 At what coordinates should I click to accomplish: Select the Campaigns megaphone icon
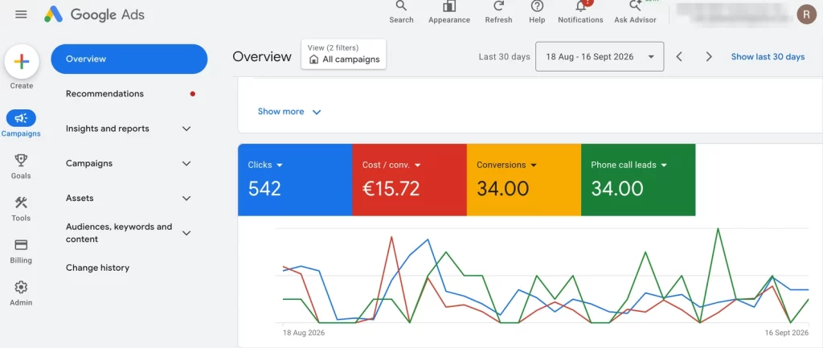(x=21, y=118)
